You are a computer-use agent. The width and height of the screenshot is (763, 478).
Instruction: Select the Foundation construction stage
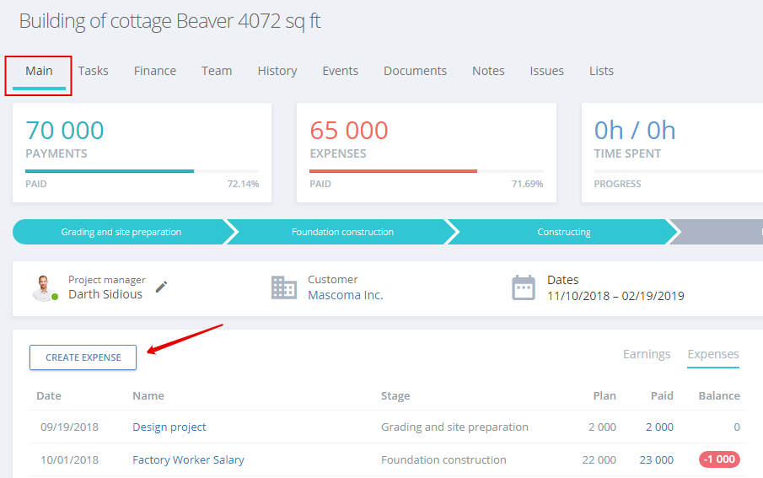[x=342, y=232]
